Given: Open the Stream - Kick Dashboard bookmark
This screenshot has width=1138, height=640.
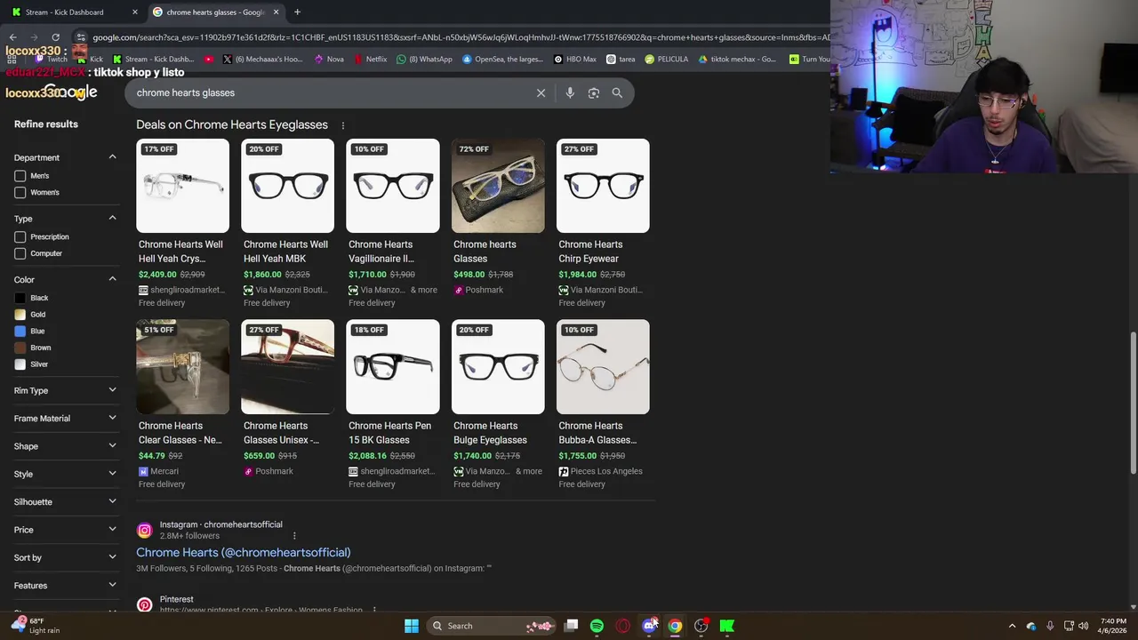Looking at the screenshot, I should tap(153, 60).
